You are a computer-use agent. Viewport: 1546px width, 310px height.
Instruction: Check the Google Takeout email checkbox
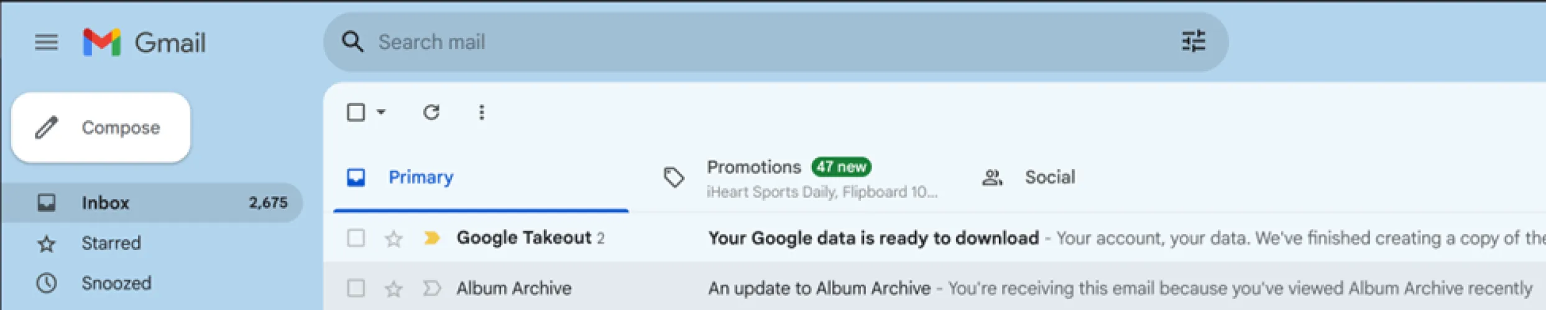tap(356, 238)
